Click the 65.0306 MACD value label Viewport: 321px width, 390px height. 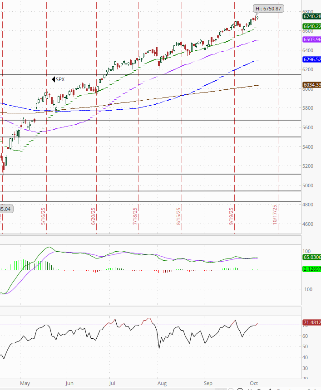[x=312, y=257]
